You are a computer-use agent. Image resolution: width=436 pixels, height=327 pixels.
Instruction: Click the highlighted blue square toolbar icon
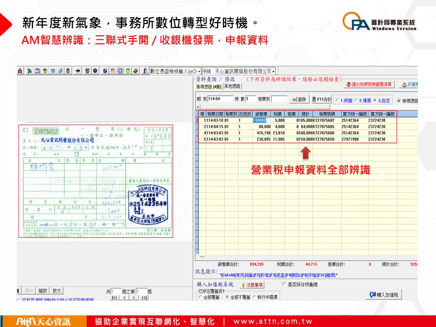click(120, 71)
